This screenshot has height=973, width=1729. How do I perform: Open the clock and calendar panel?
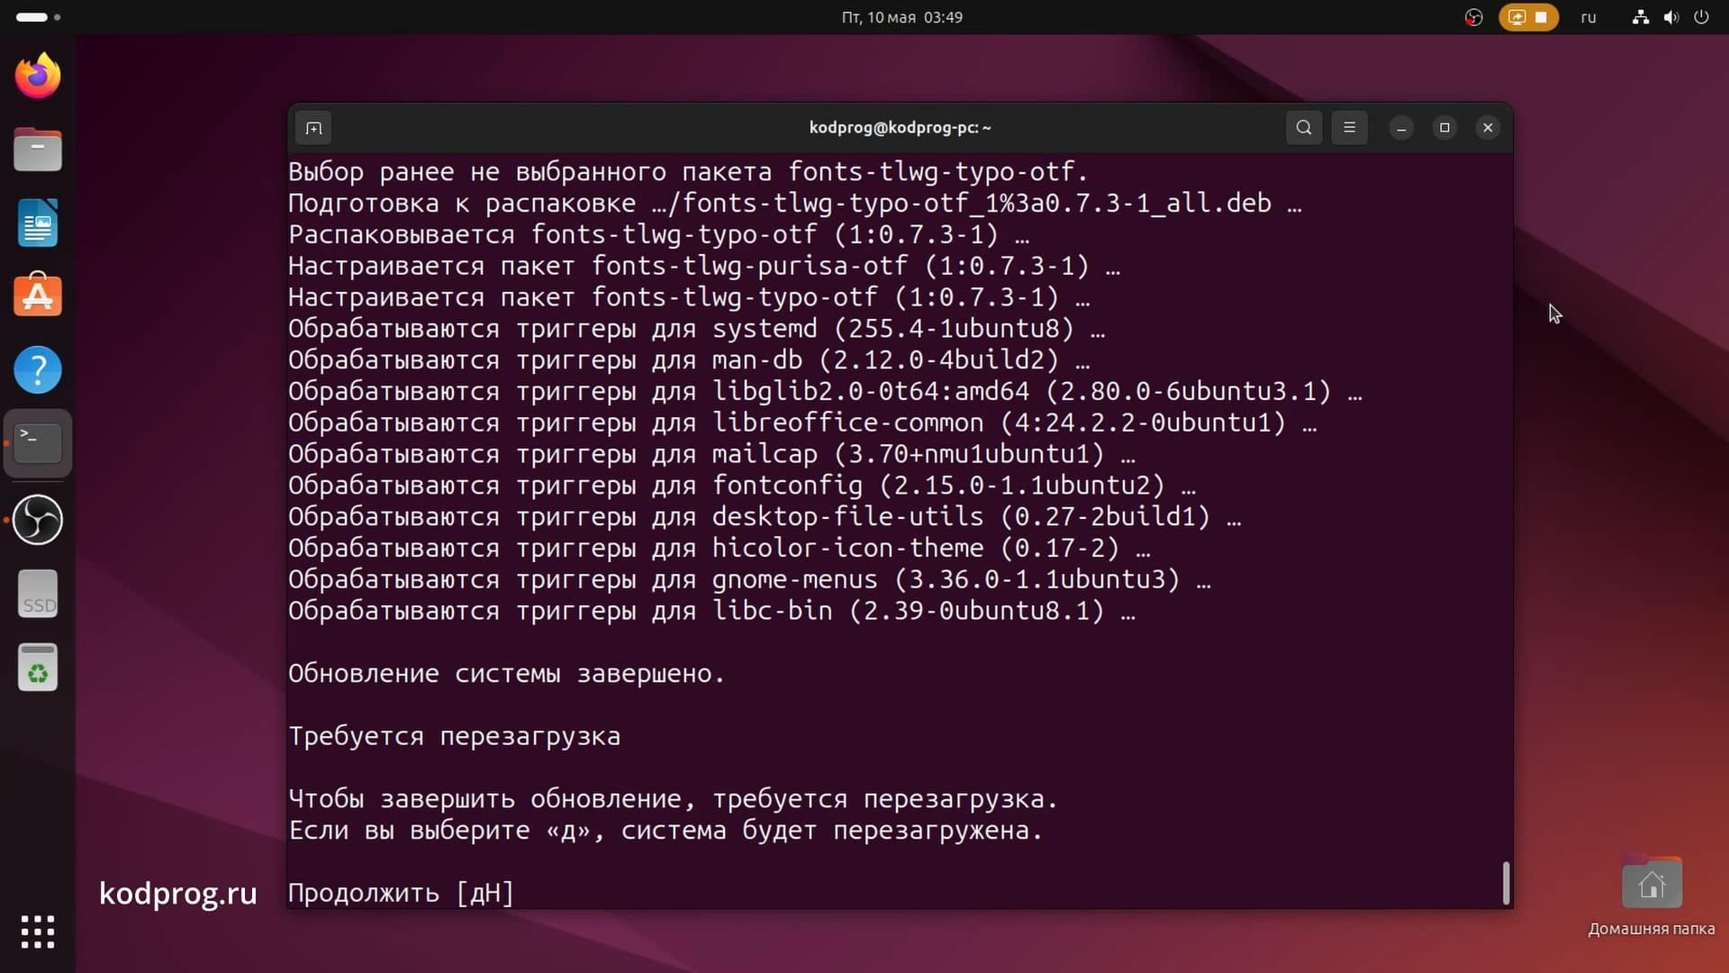[901, 17]
